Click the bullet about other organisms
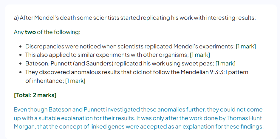This screenshot has width=280, height=139. click(117, 55)
